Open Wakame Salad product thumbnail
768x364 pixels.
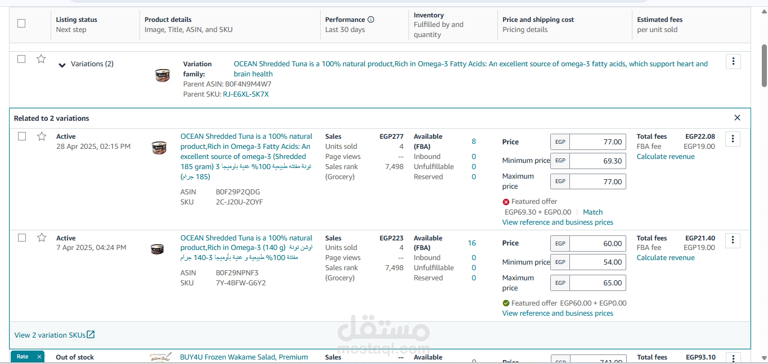pos(160,358)
